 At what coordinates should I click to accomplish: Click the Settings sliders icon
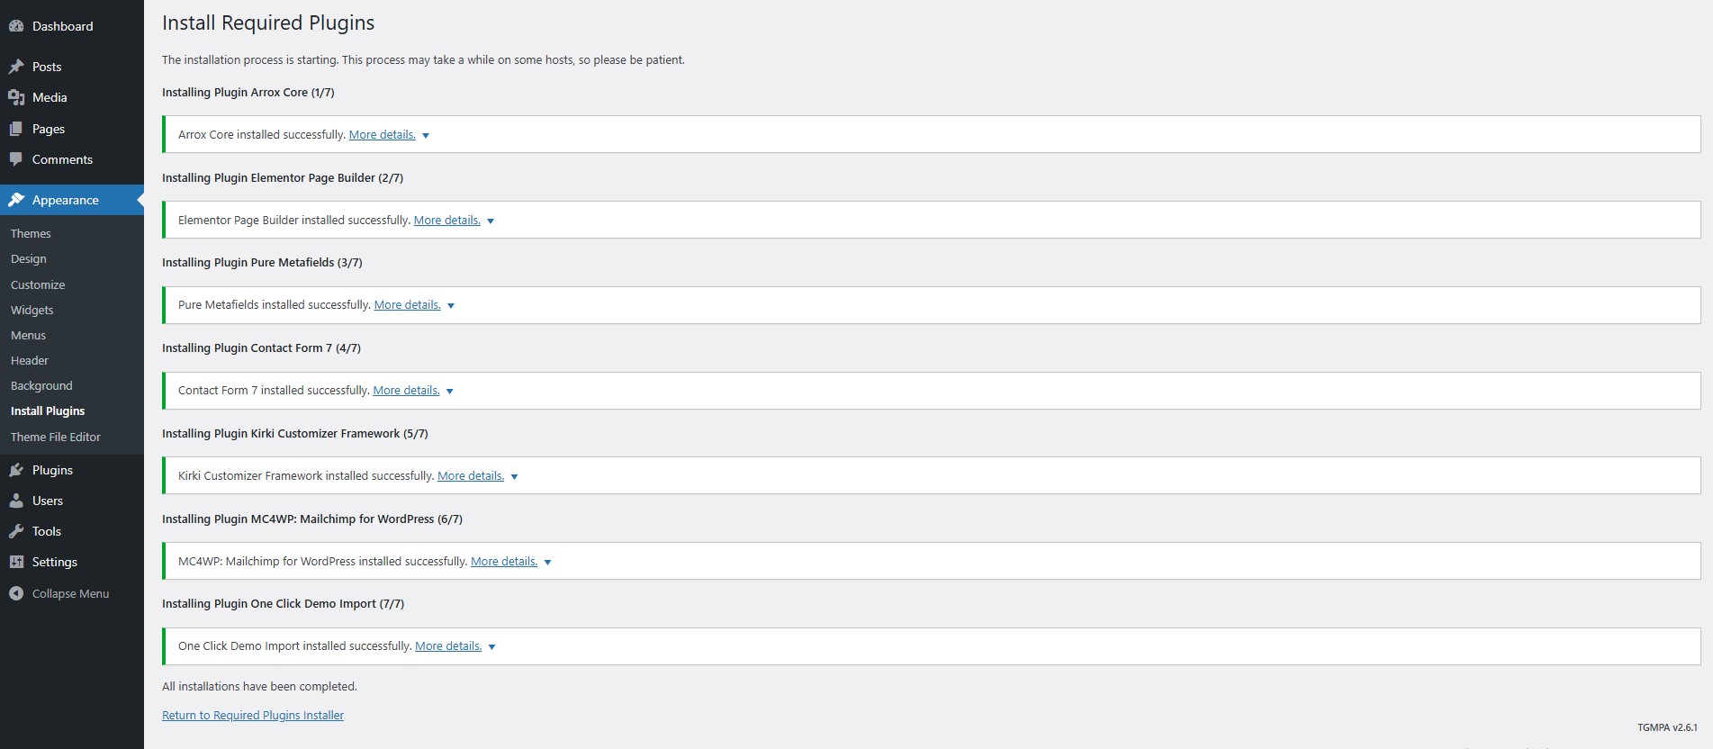16,562
